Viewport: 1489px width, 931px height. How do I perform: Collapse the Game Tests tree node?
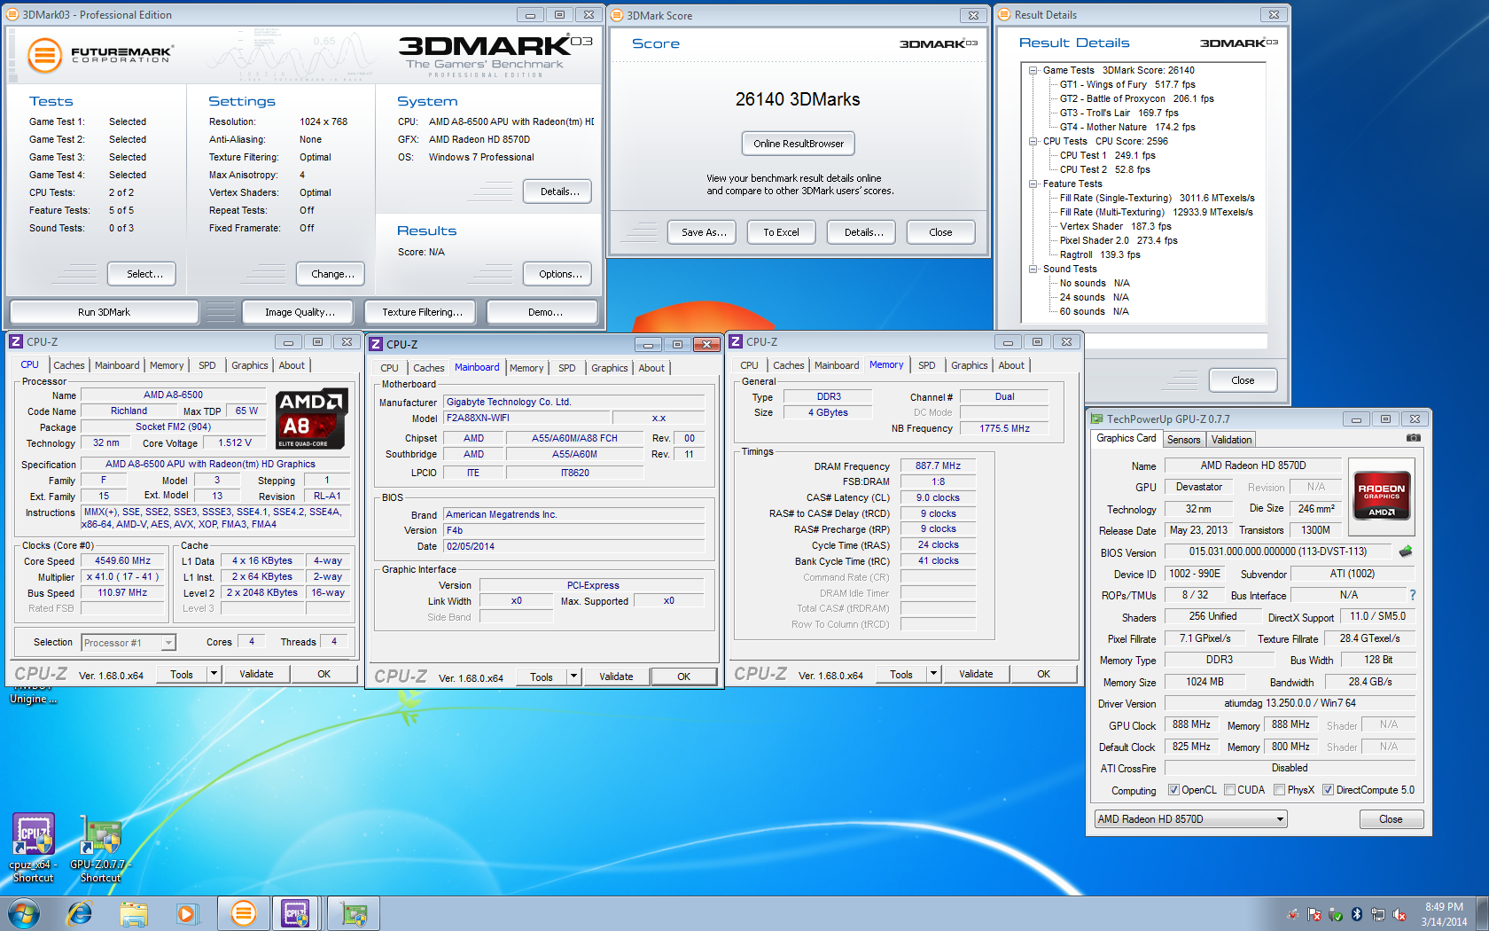coord(1033,70)
